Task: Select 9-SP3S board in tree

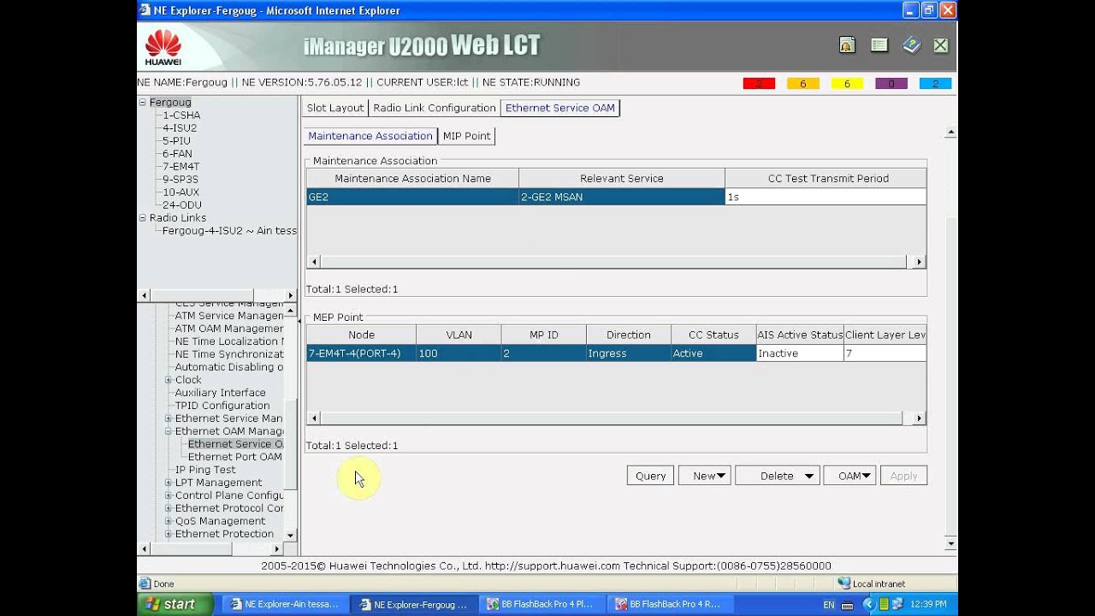Action: tap(181, 179)
